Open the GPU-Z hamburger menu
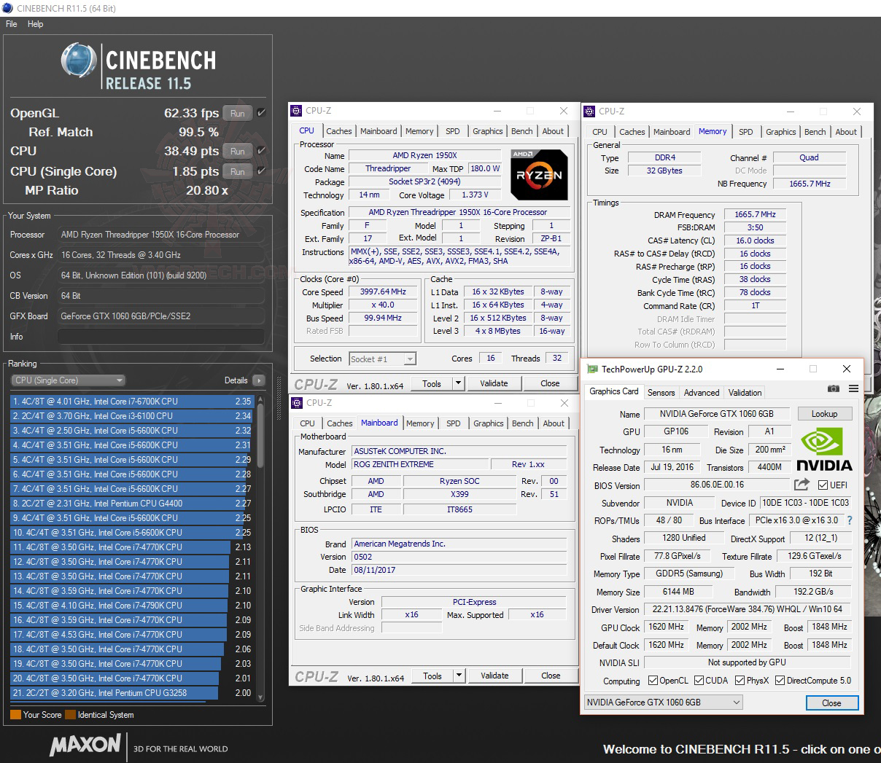 853,389
